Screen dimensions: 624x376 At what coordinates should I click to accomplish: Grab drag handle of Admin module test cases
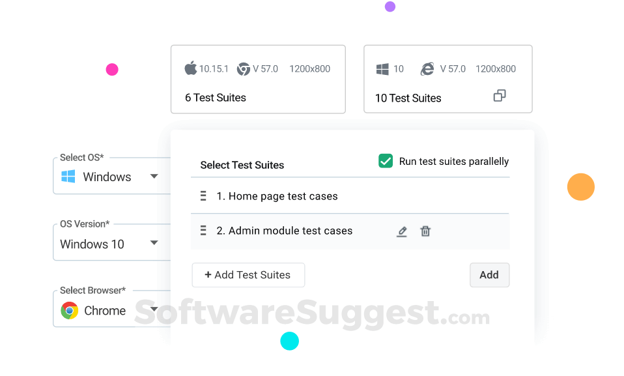[203, 231]
